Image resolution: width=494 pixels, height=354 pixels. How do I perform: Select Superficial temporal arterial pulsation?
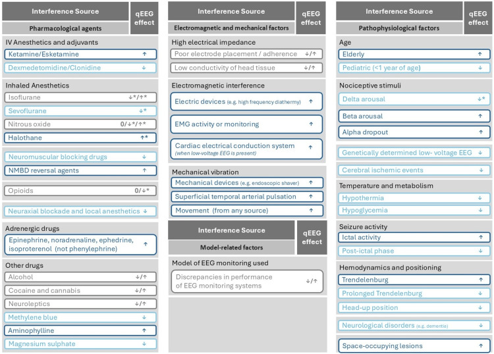point(247,197)
